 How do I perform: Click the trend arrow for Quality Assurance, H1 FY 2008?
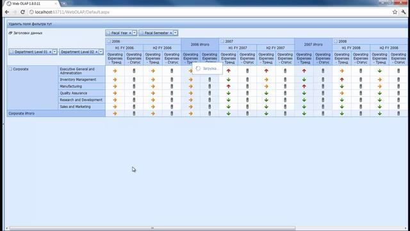click(341, 93)
